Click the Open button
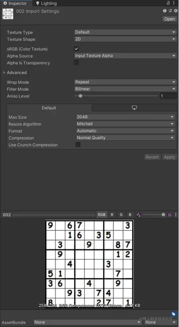 coord(169,19)
